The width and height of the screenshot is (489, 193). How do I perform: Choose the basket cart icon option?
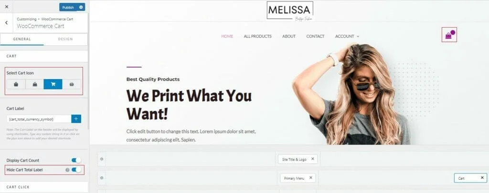[72, 84]
